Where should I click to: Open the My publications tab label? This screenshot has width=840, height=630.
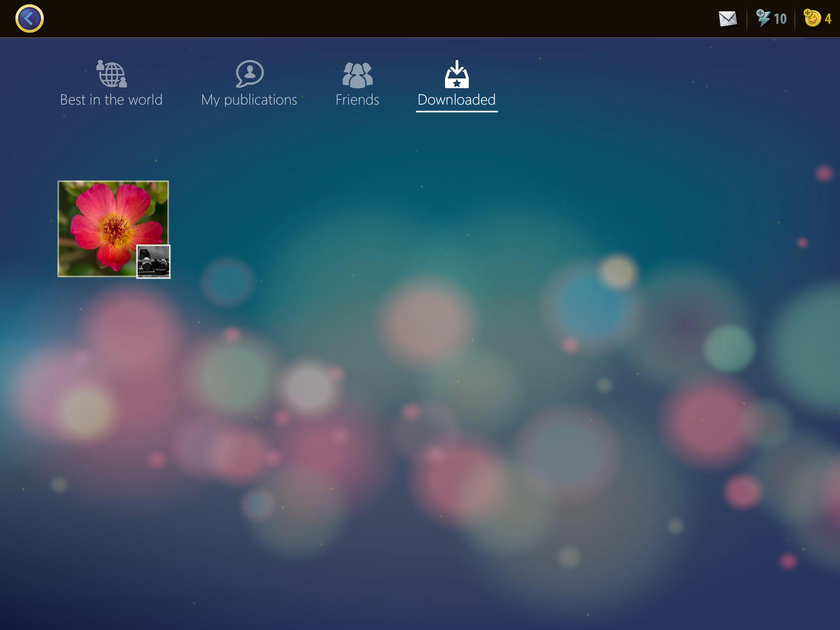[x=249, y=100]
